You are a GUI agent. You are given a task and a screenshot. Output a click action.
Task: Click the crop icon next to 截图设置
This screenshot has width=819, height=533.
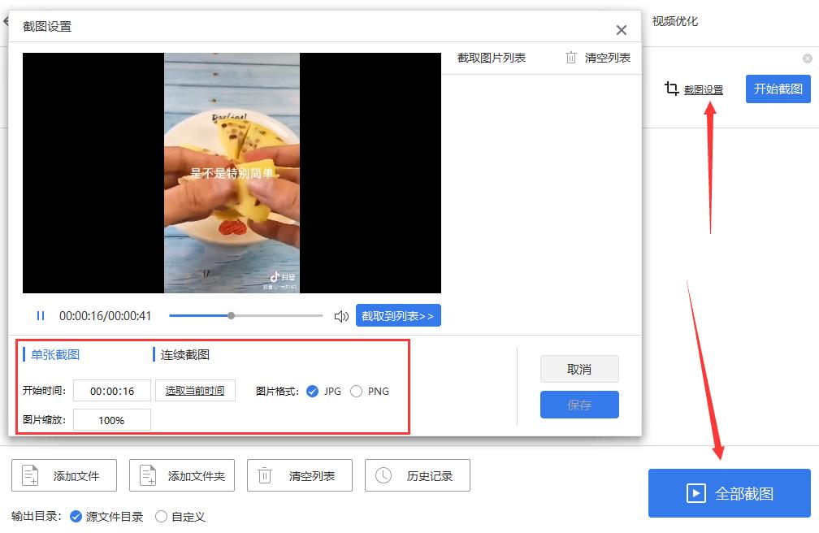click(671, 89)
